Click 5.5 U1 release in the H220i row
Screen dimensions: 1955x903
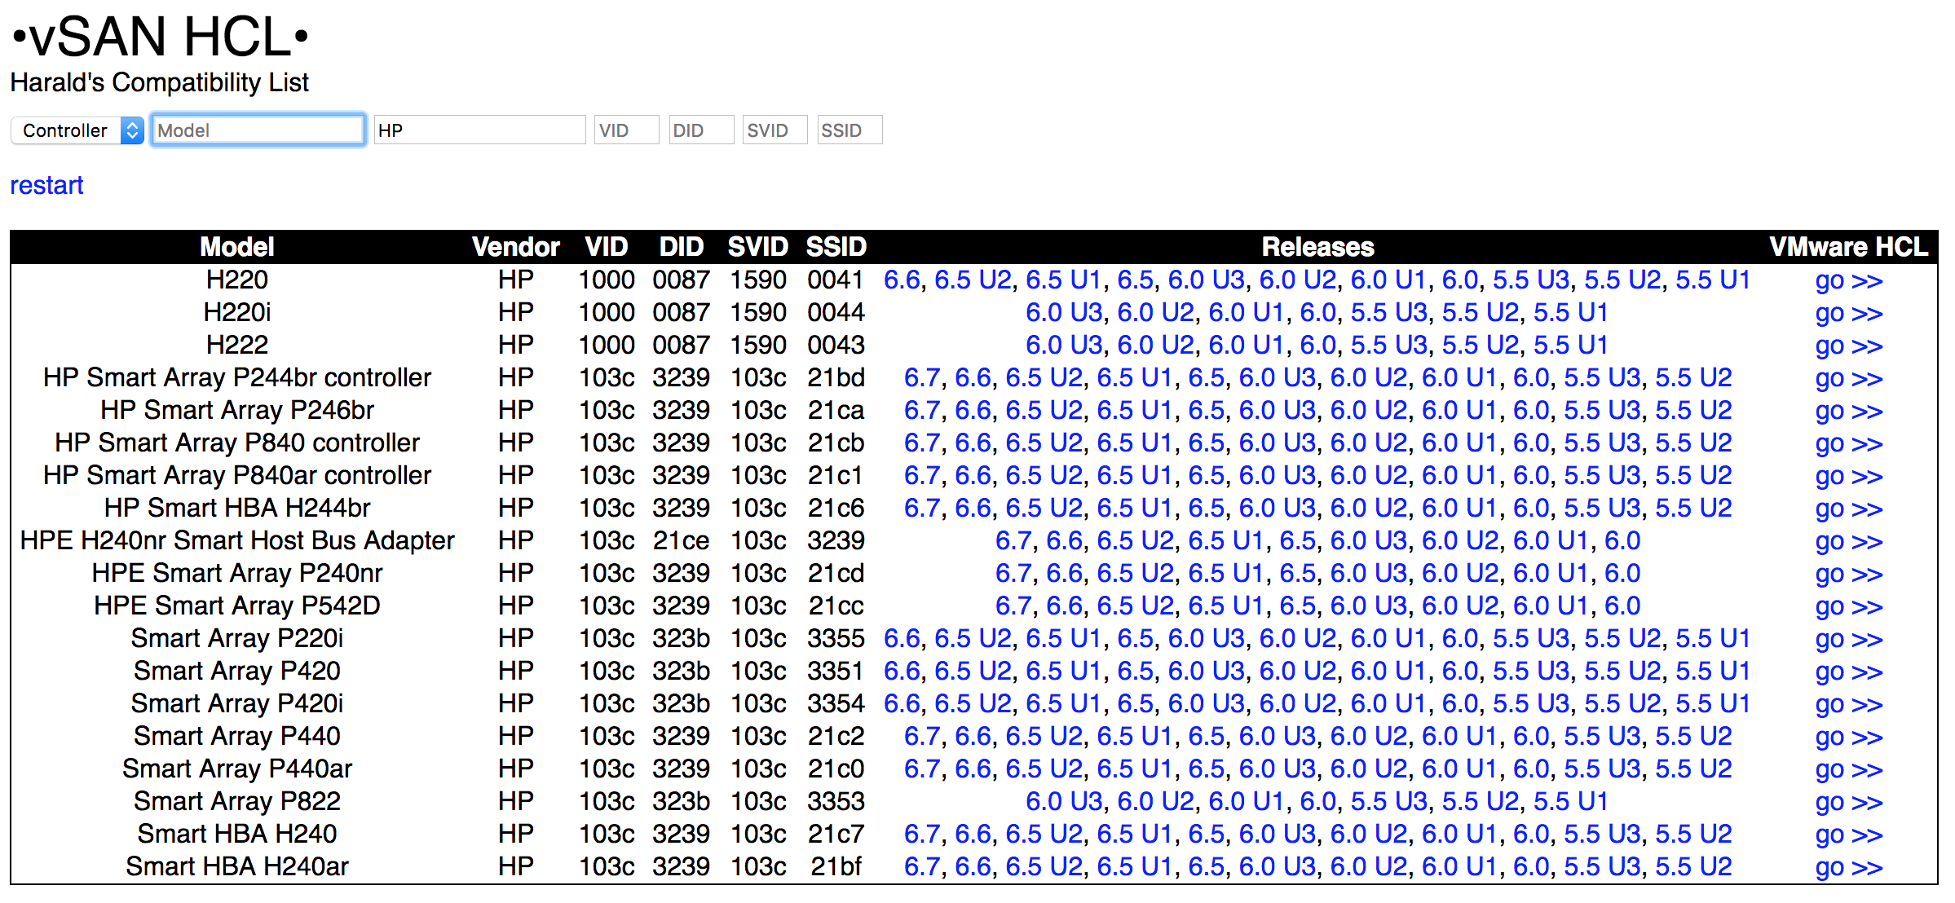click(1570, 313)
